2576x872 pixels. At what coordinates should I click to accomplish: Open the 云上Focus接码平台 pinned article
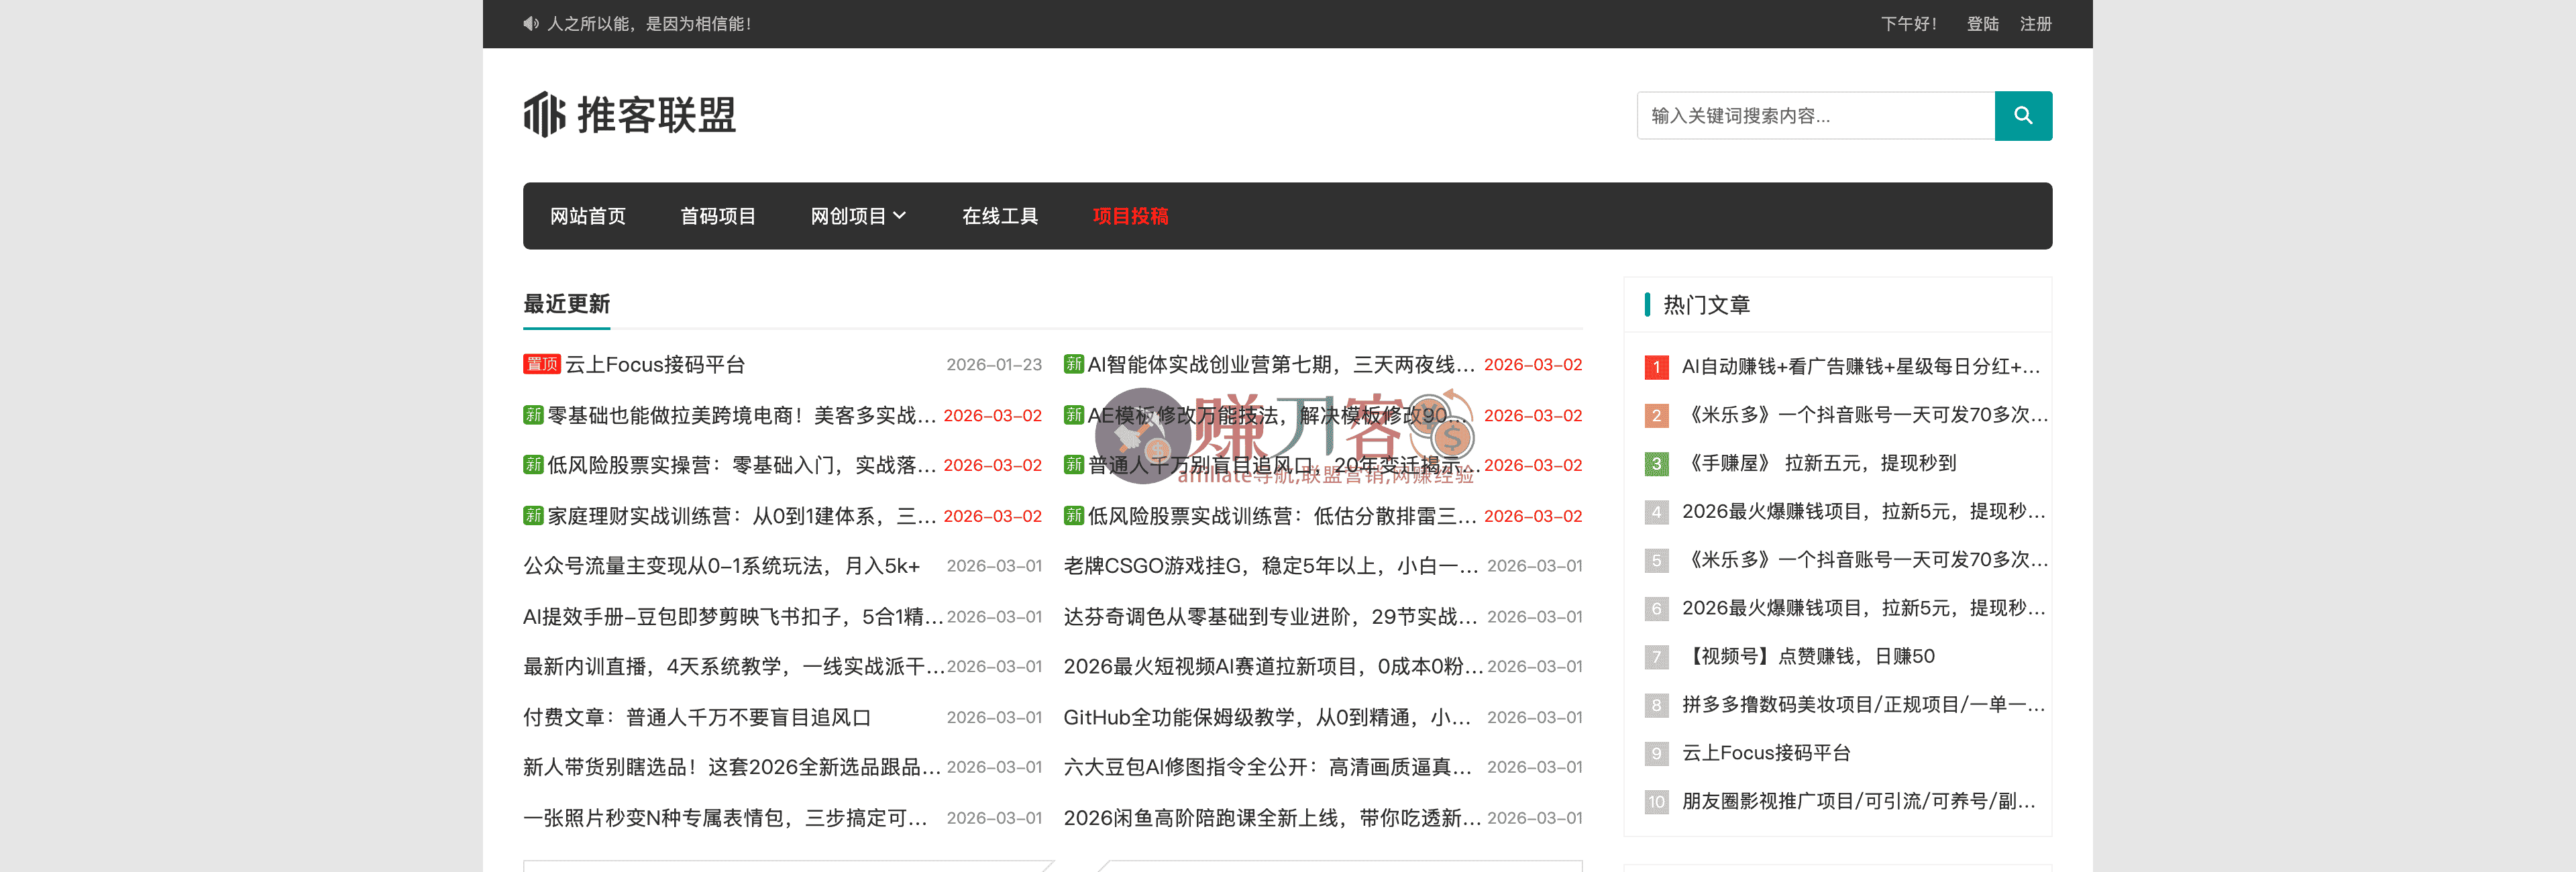click(x=655, y=365)
